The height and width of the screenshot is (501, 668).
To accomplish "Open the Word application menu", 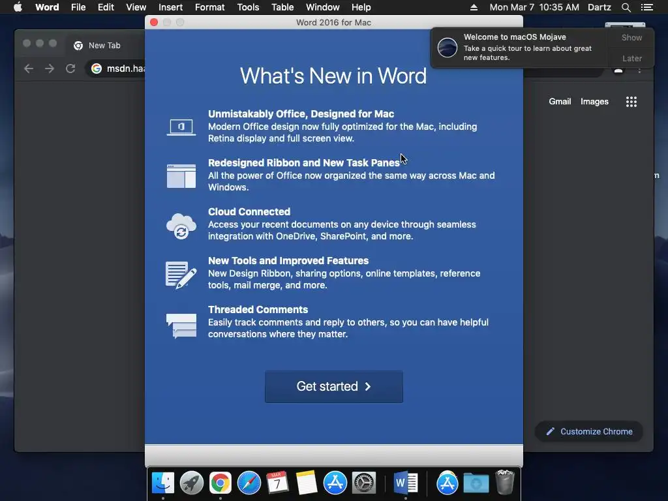I will coord(47,7).
